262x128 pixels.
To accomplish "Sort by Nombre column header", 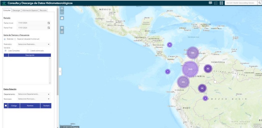I will (30, 106).
